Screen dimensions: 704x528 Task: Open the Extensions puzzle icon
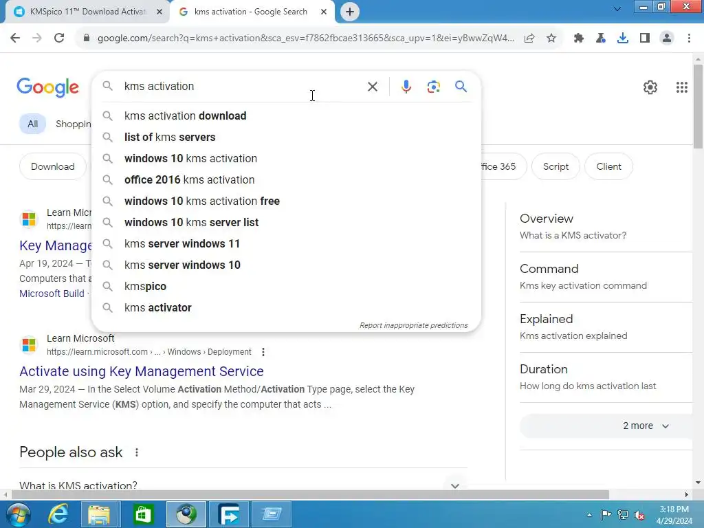579,38
